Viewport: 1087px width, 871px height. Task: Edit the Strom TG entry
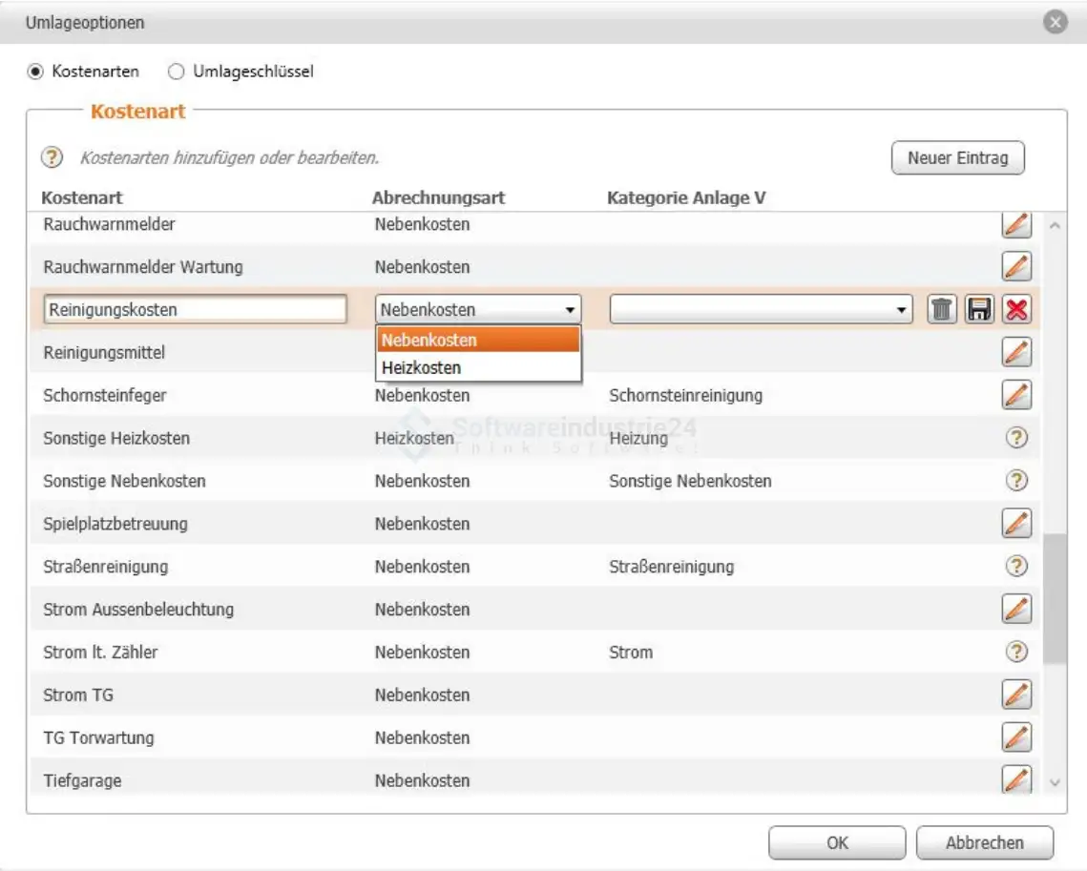[1016, 695]
